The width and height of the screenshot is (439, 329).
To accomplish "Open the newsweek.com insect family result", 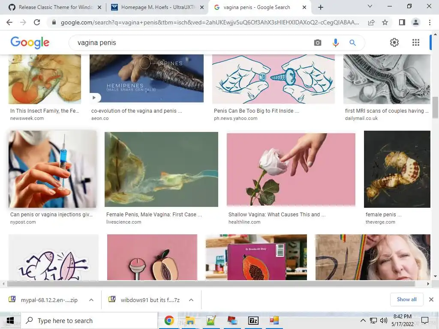I will click(x=45, y=111).
